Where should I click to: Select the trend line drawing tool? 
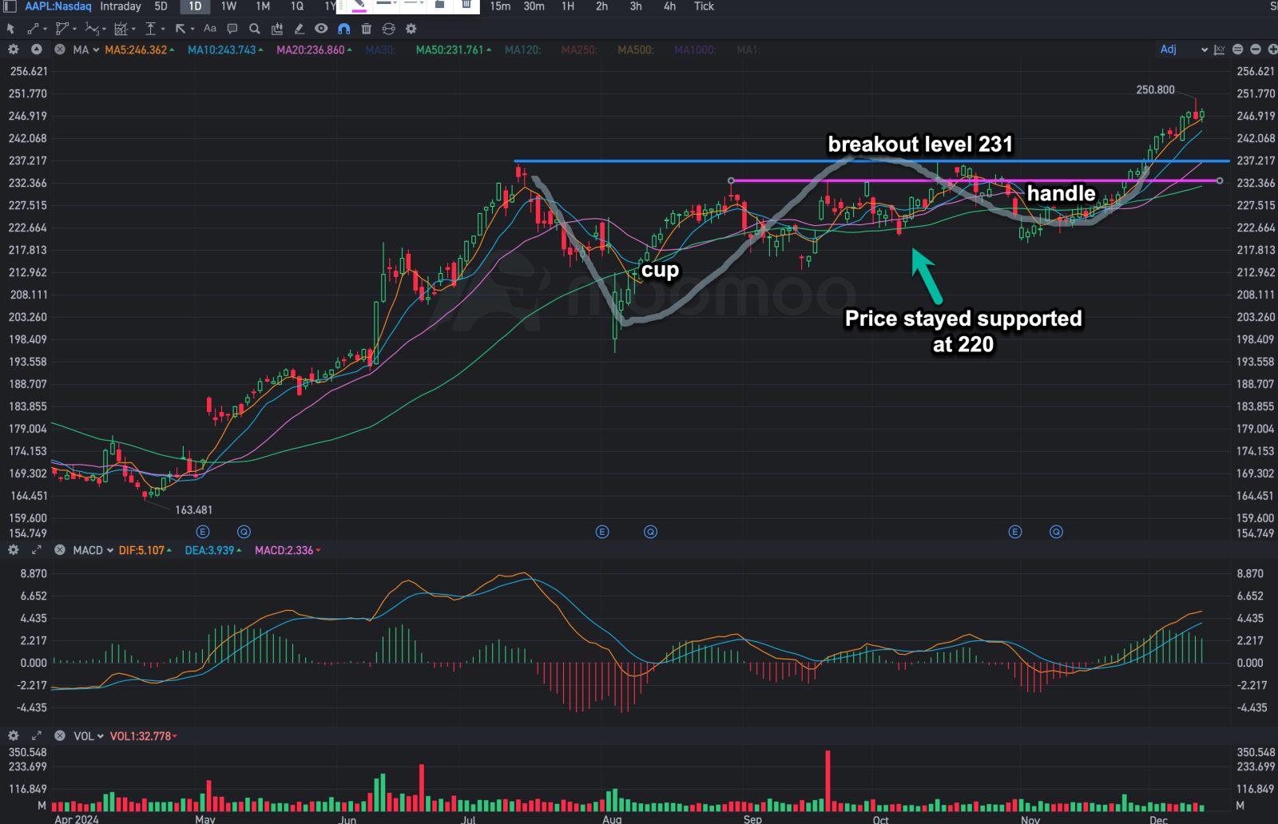33,29
